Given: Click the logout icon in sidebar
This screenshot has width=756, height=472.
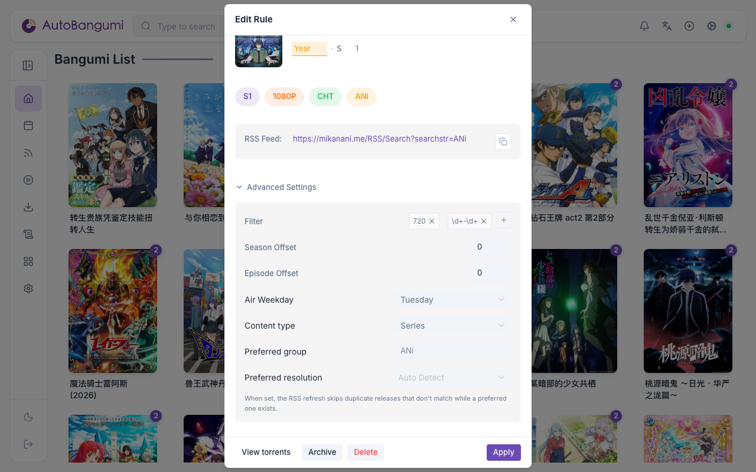Looking at the screenshot, I should tap(28, 444).
